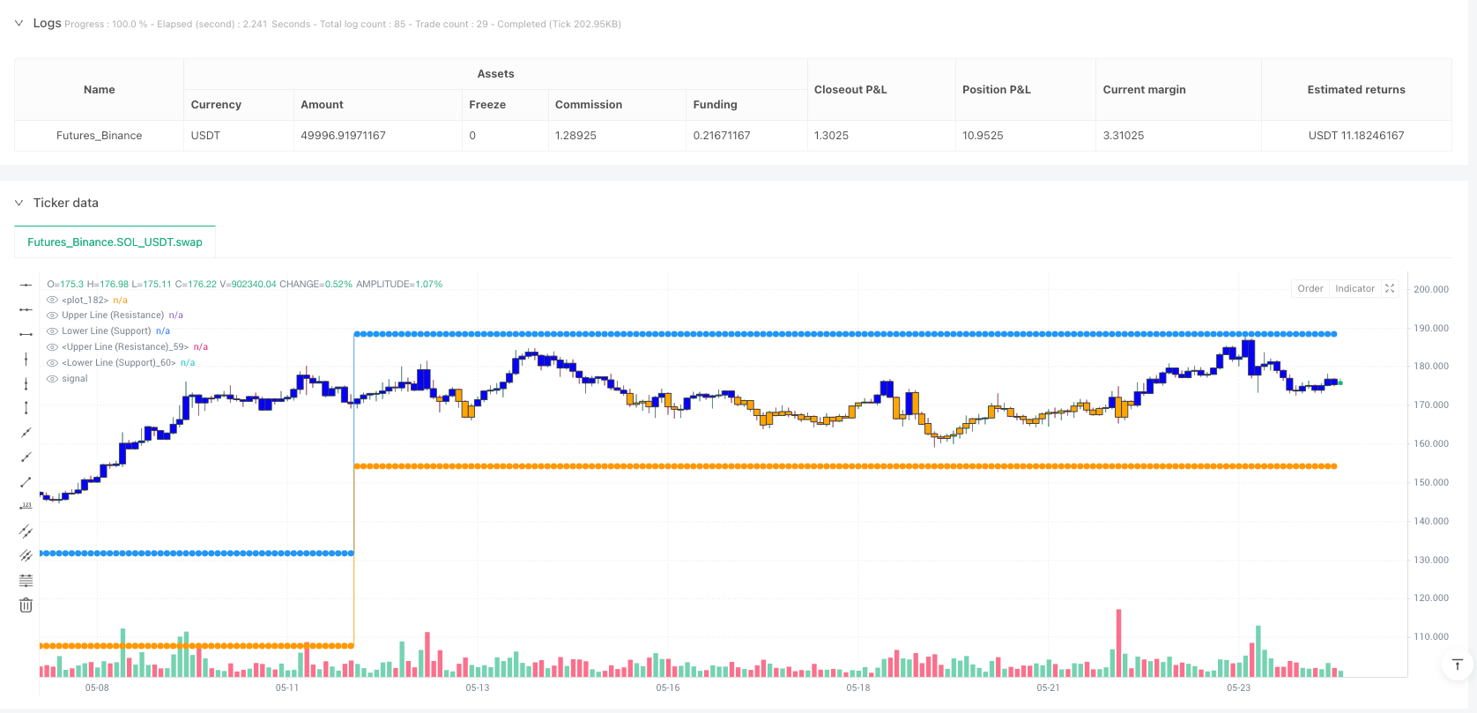Viewport: 1477px width, 713px height.
Task: Click the trash icon to delete drawings
Action: pos(26,605)
